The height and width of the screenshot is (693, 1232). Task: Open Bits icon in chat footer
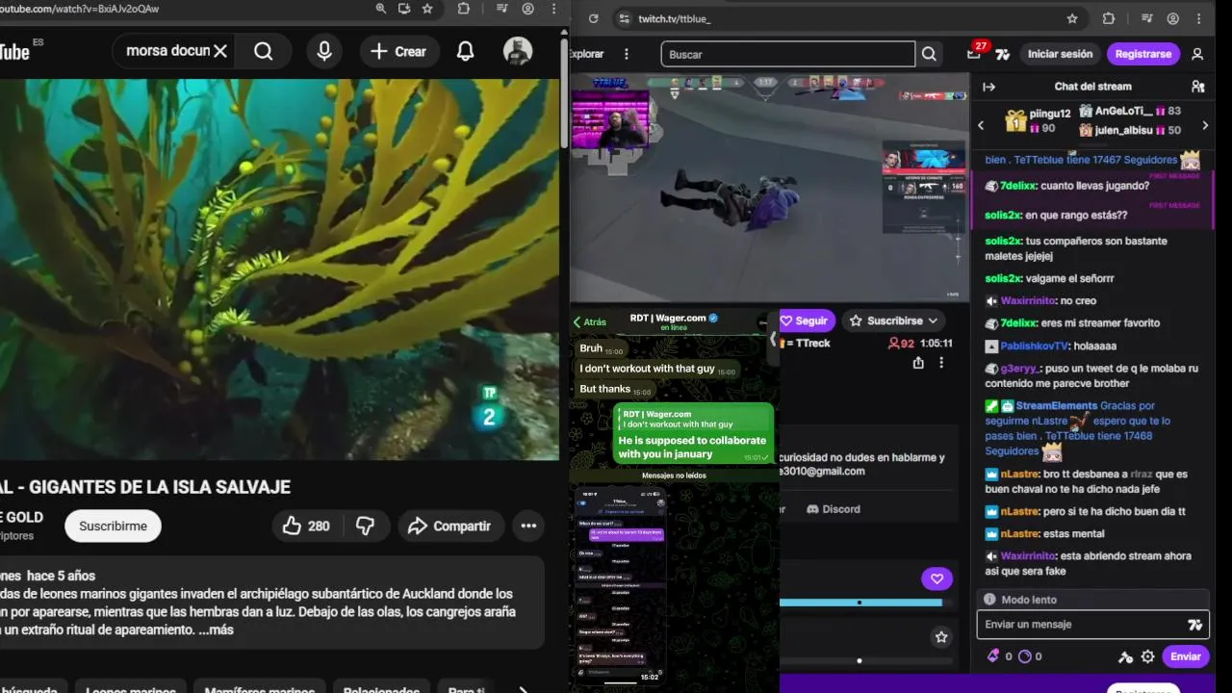click(x=994, y=656)
